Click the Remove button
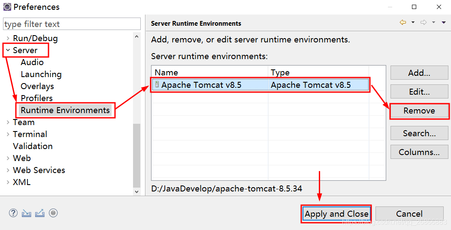This screenshot has width=451, height=230. [x=419, y=111]
